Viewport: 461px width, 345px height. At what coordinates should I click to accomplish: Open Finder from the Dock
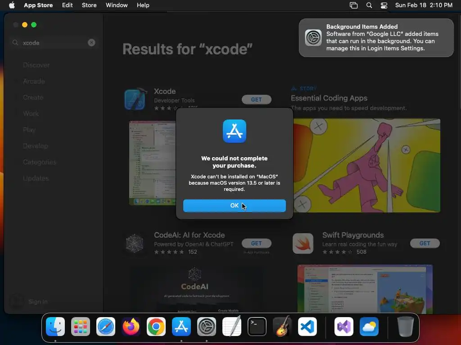[55, 327]
